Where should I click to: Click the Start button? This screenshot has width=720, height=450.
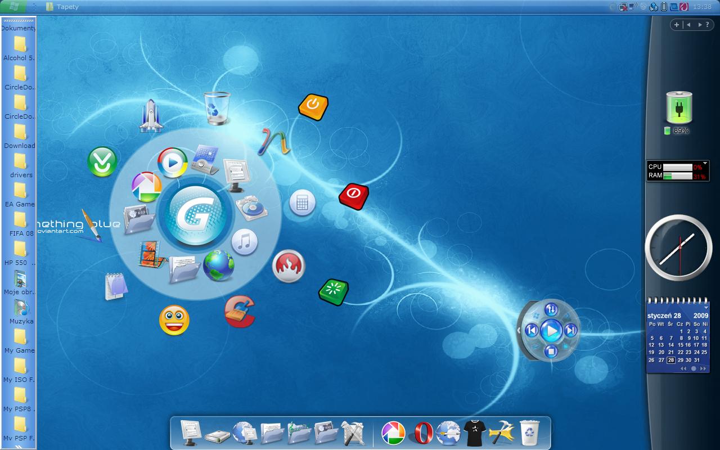click(13, 6)
